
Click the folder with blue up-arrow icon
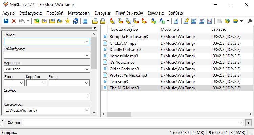click(x=60, y=21)
